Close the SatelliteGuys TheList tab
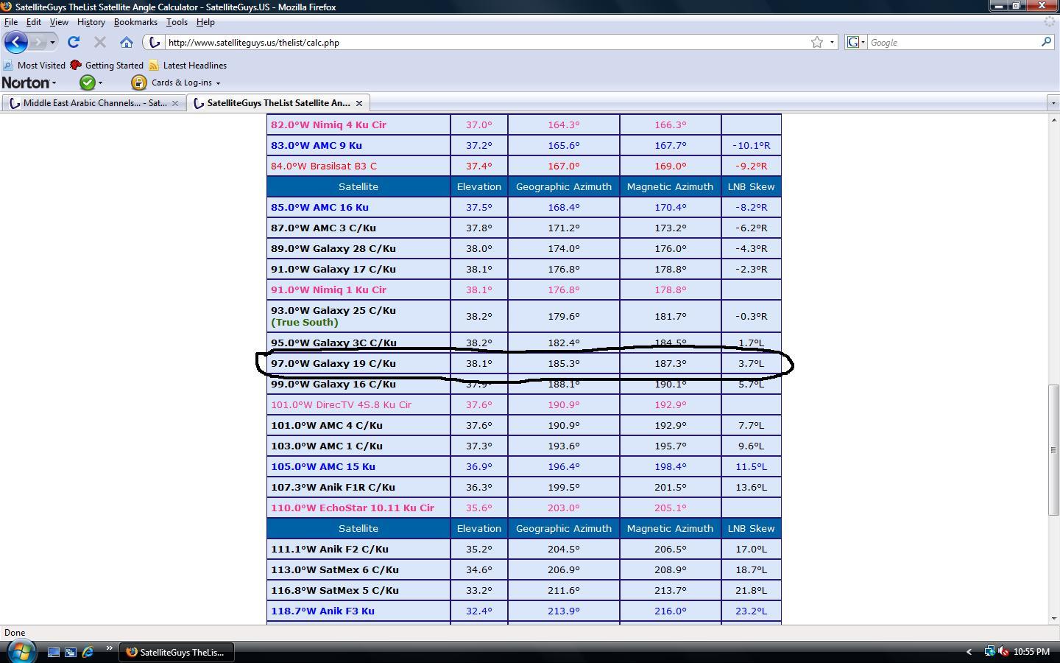The width and height of the screenshot is (1060, 663). coord(359,103)
